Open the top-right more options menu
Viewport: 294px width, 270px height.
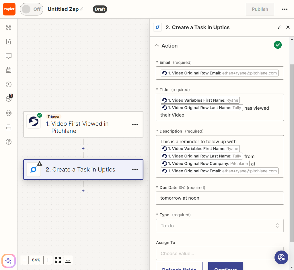285,9
